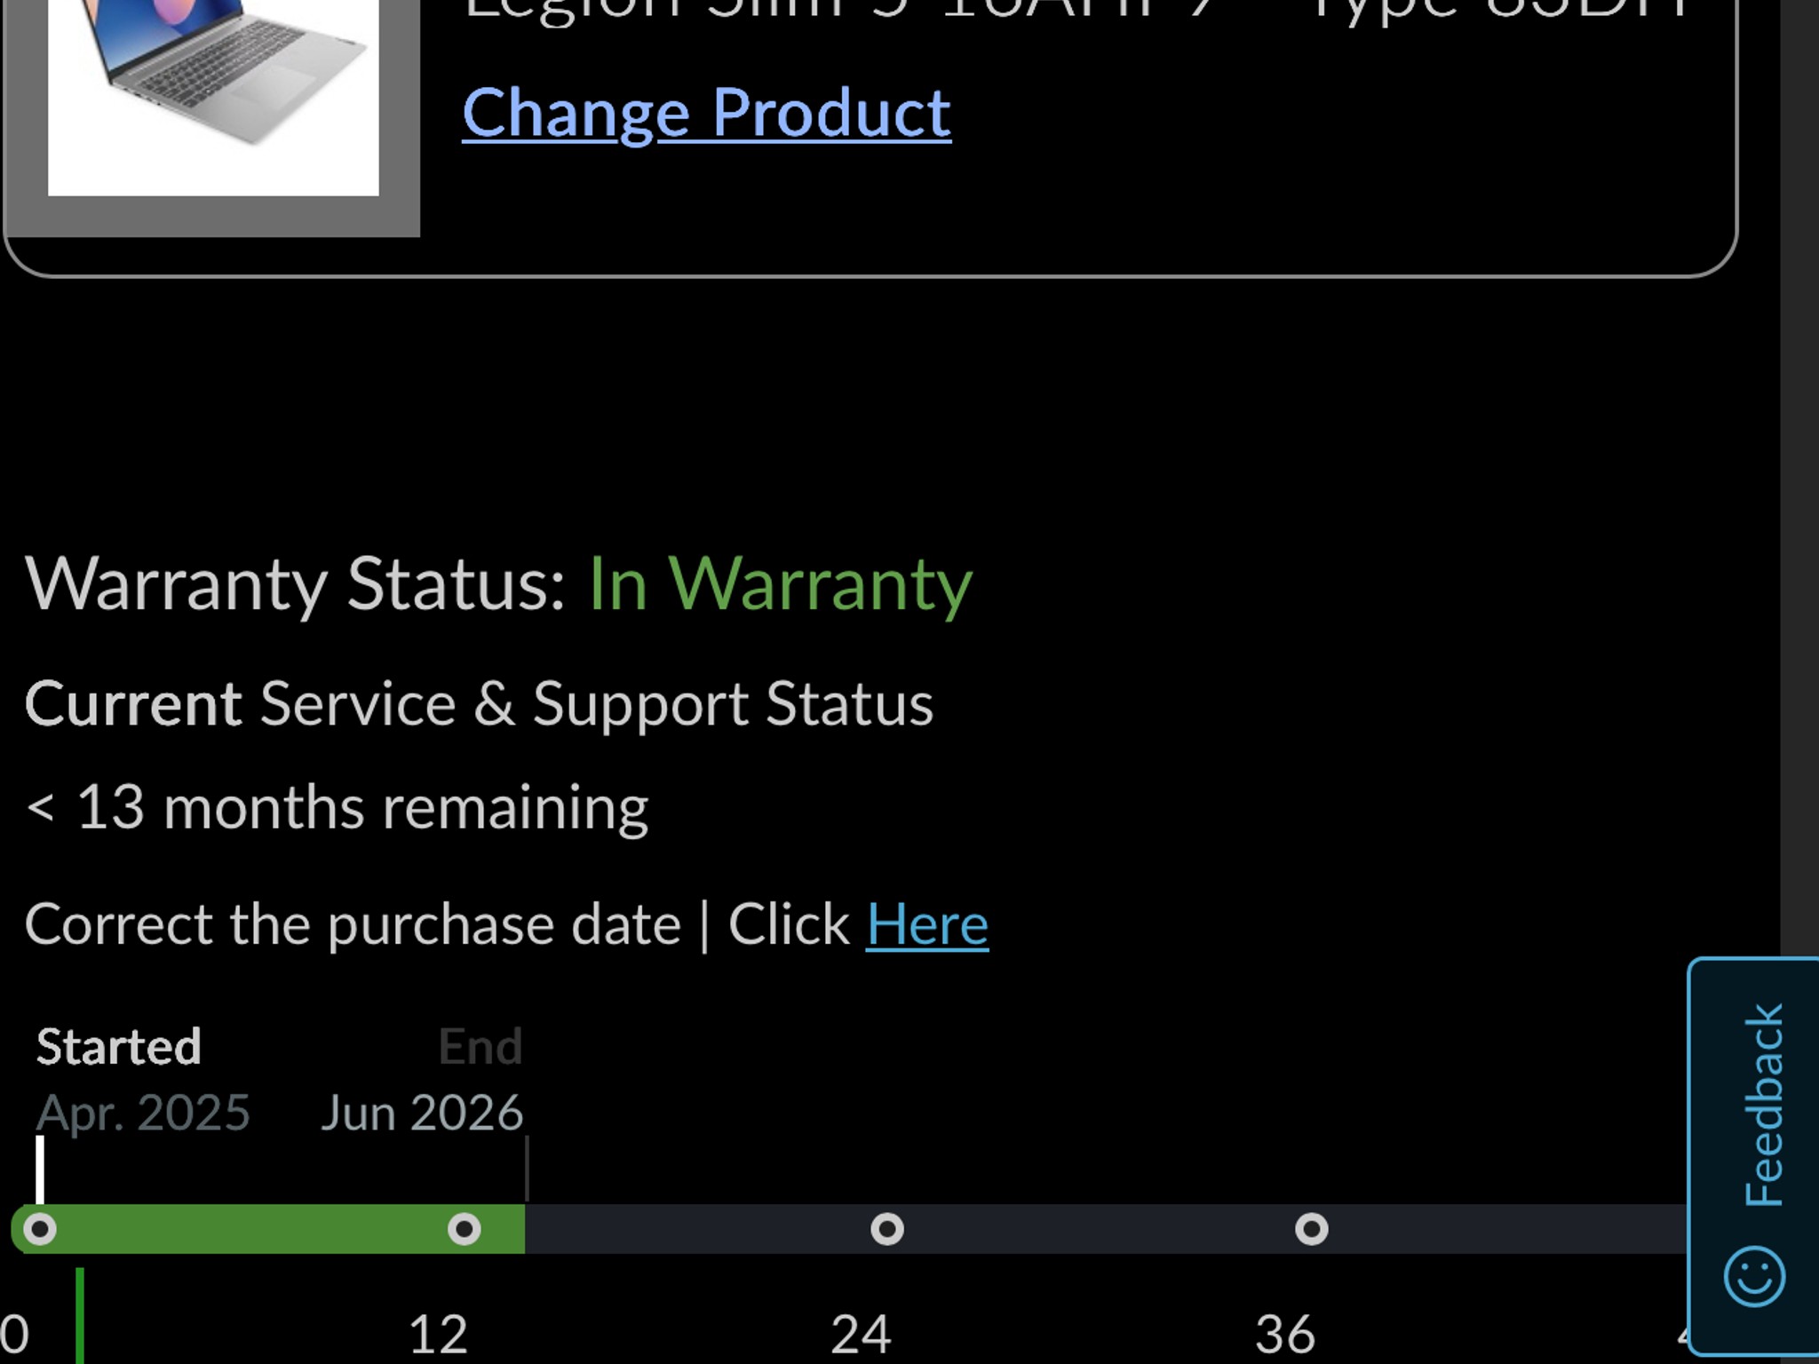Click the green In Warranty status text
The height and width of the screenshot is (1364, 1819).
(x=780, y=584)
